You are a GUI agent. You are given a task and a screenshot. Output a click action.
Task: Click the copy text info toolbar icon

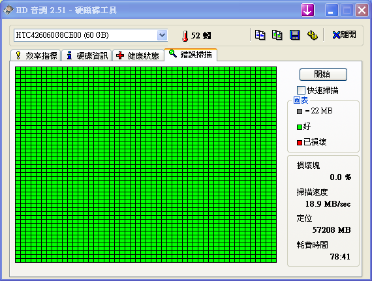(260, 35)
